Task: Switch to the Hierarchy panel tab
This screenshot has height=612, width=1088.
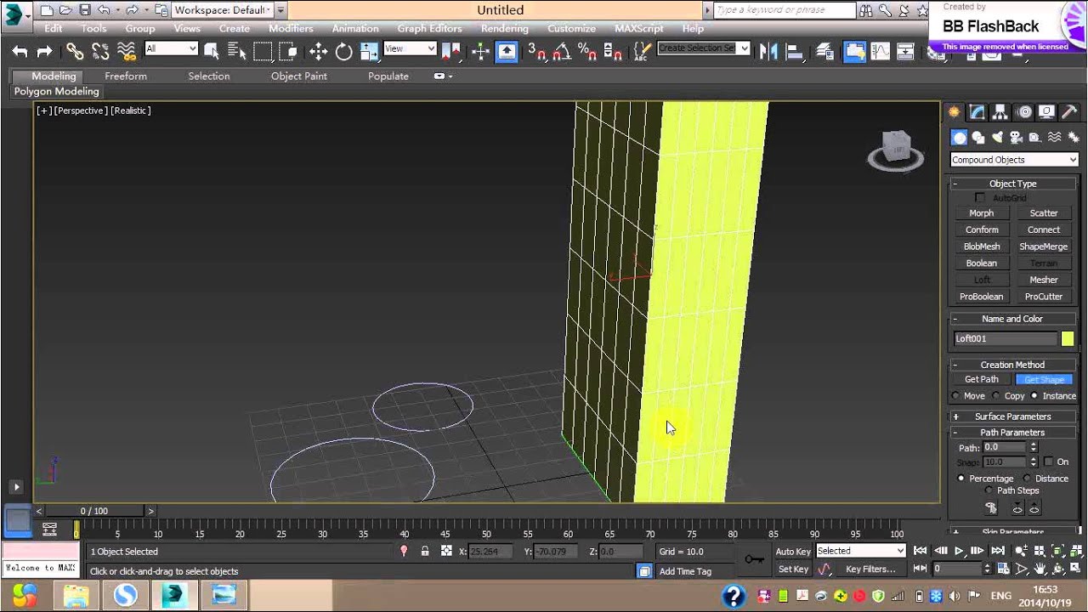Action: pos(1000,112)
